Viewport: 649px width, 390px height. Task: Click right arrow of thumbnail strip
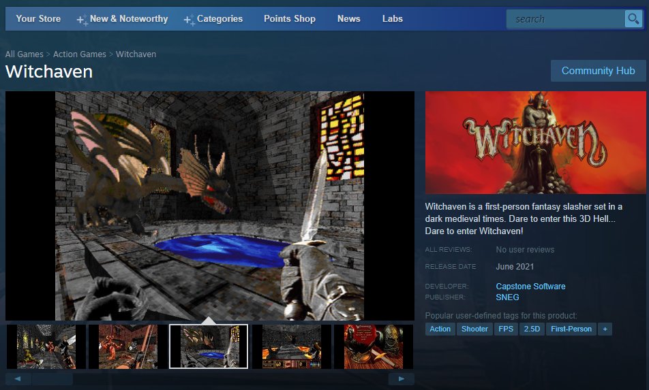[x=401, y=378]
